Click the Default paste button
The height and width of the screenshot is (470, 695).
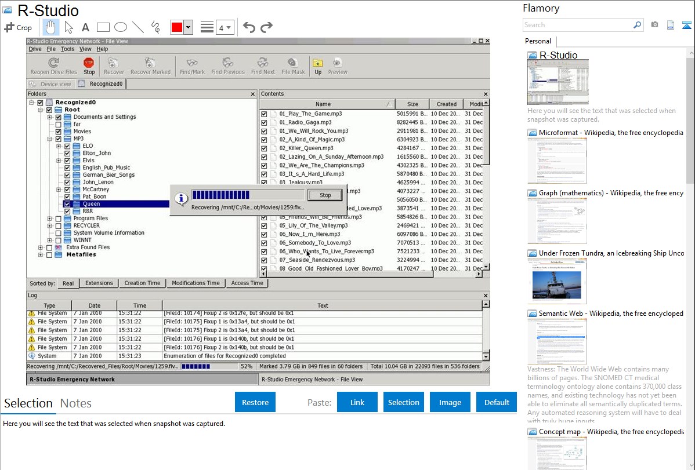(x=497, y=402)
